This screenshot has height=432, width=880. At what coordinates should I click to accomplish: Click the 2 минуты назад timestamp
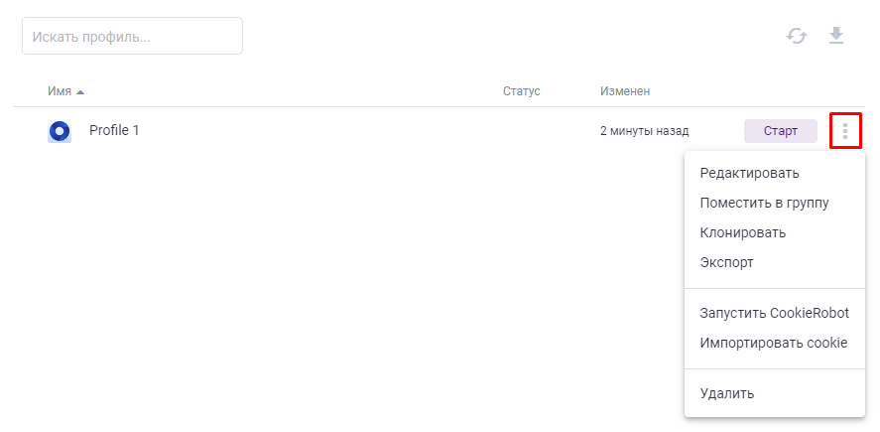(644, 131)
